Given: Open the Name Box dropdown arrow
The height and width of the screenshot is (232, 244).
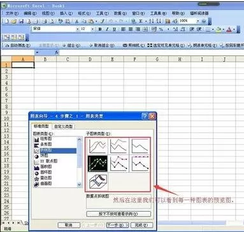Looking at the screenshot, I should pyautogui.click(x=38, y=52).
